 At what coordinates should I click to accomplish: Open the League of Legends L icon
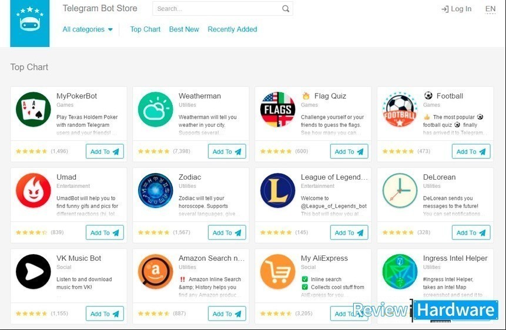pos(277,190)
